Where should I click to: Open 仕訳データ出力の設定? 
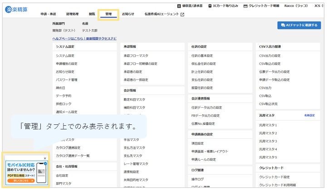pyautogui.click(x=207, y=108)
